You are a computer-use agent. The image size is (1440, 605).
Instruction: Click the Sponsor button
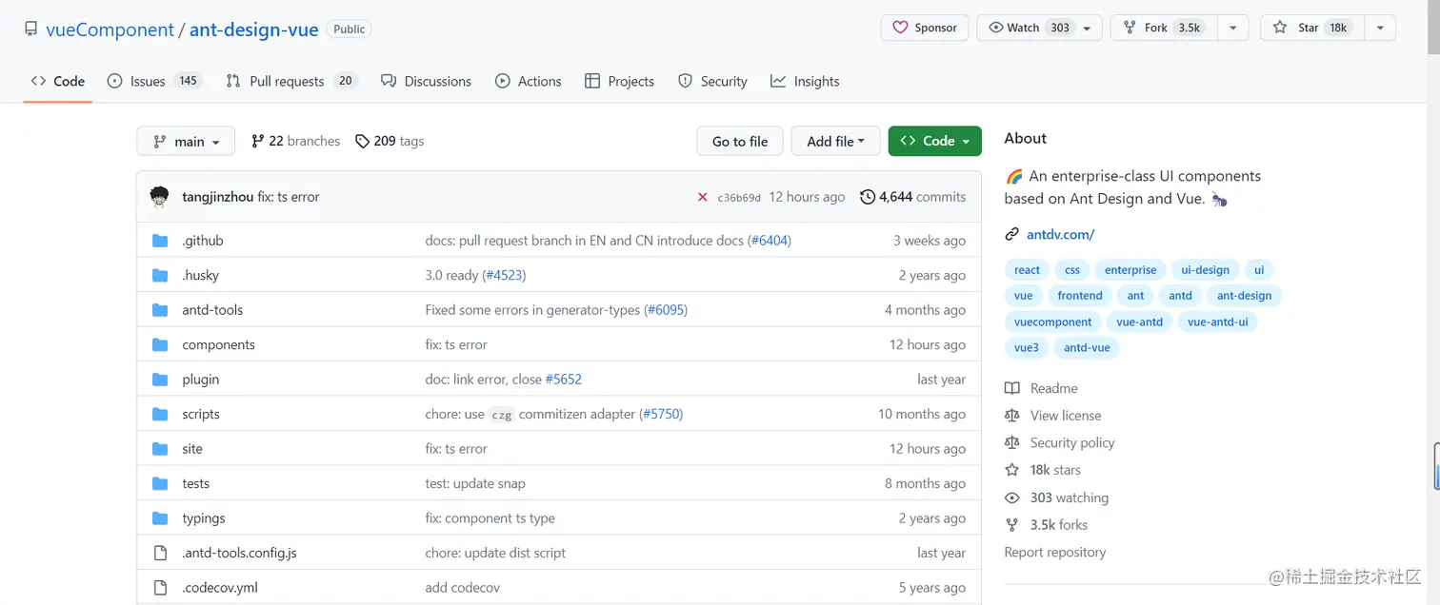925,28
